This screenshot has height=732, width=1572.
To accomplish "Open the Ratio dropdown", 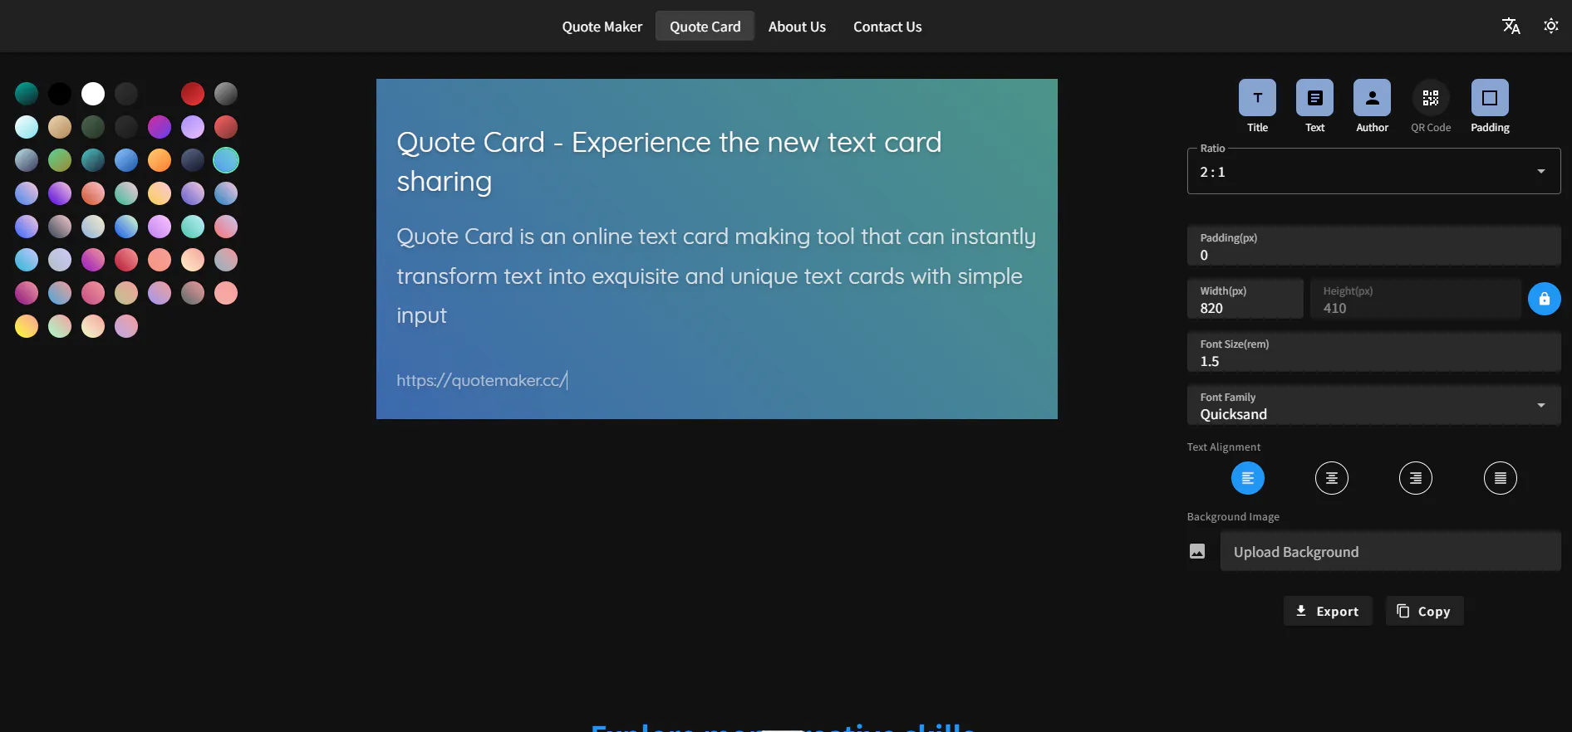I will pyautogui.click(x=1373, y=171).
